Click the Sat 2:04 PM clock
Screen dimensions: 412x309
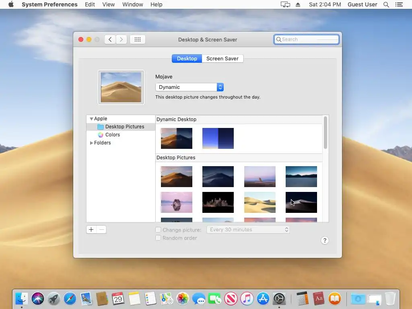(325, 4)
